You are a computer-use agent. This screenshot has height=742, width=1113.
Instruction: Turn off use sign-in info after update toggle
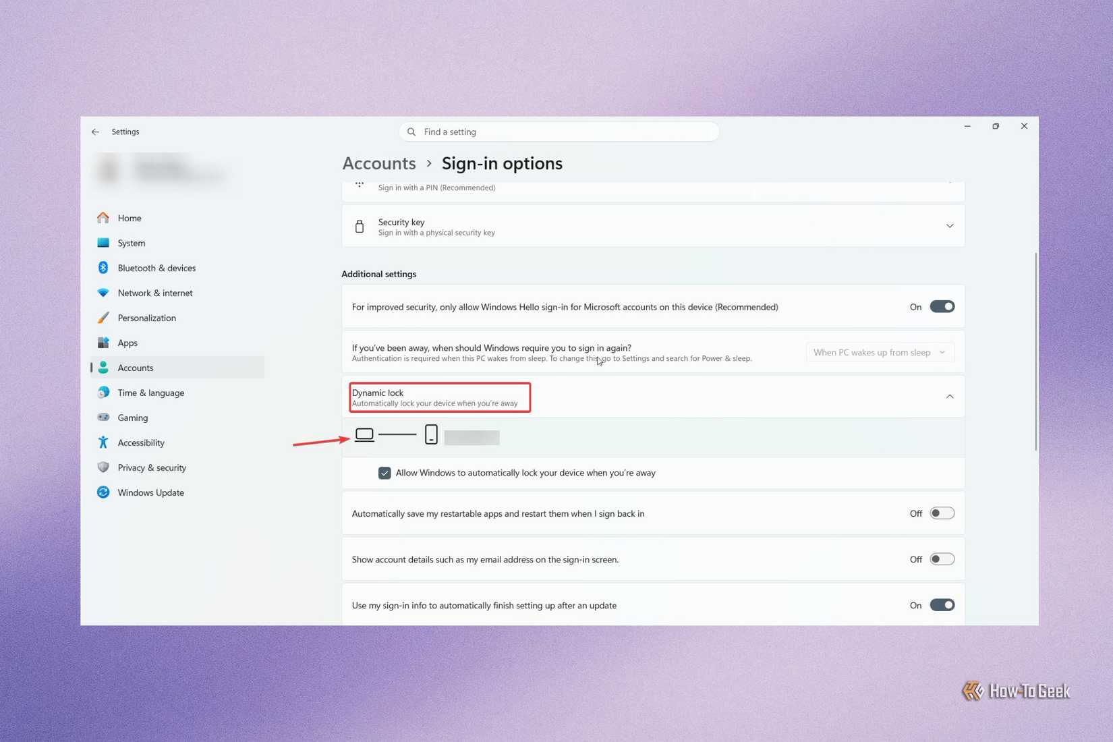[x=942, y=605]
